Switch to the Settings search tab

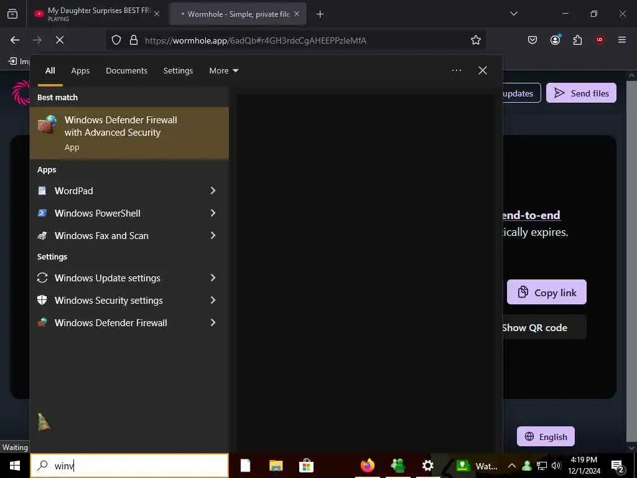(x=178, y=71)
